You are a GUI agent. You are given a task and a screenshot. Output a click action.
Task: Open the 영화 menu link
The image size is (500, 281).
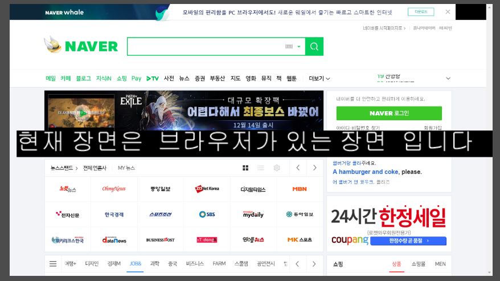(251, 78)
